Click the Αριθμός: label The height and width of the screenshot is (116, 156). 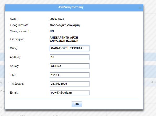click(15, 57)
